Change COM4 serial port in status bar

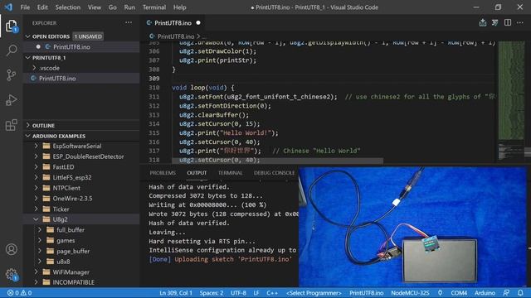coord(459,293)
